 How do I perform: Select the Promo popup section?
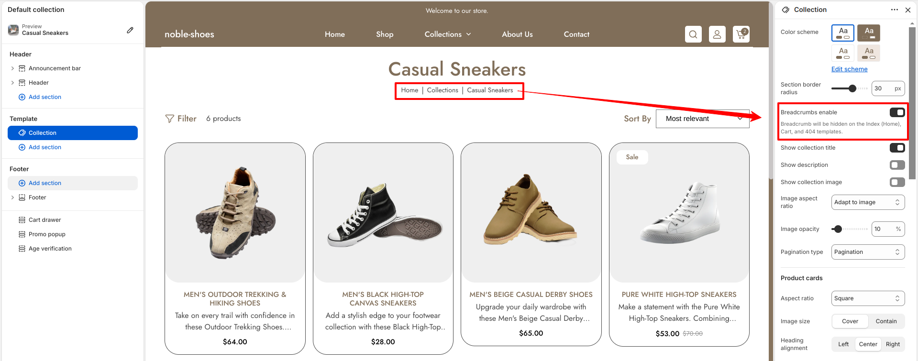47,234
